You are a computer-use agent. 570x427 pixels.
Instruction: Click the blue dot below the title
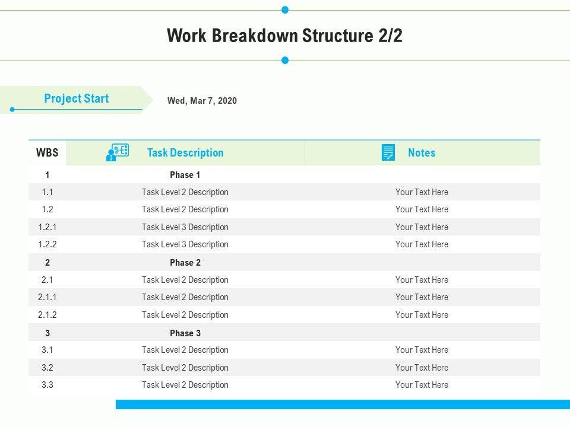[x=285, y=60]
